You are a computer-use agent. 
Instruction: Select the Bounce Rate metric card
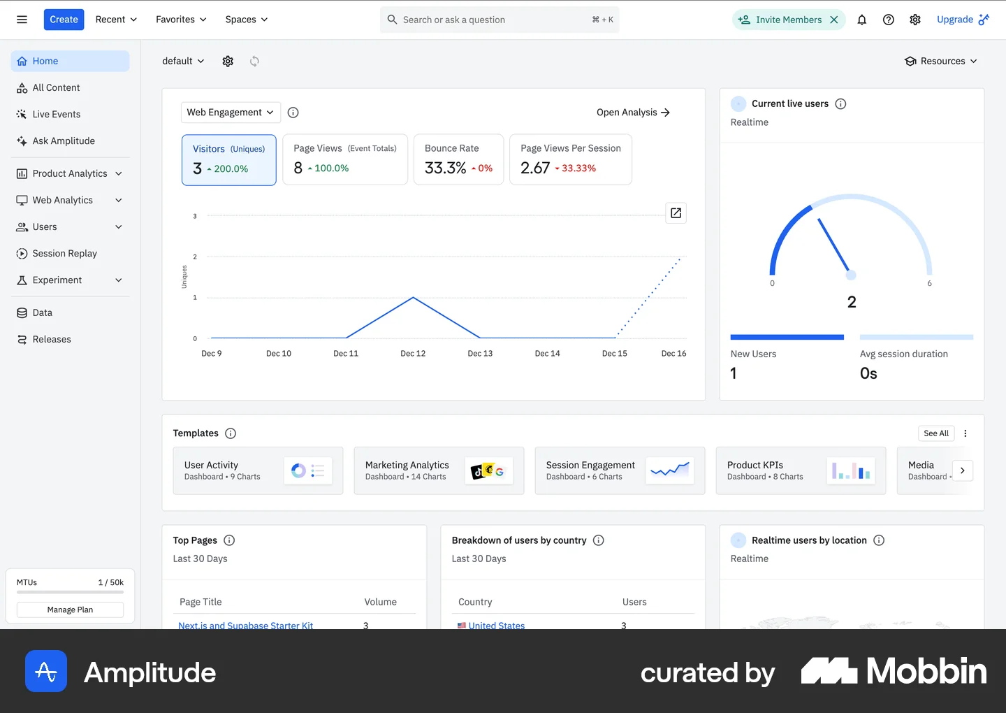[x=459, y=160]
